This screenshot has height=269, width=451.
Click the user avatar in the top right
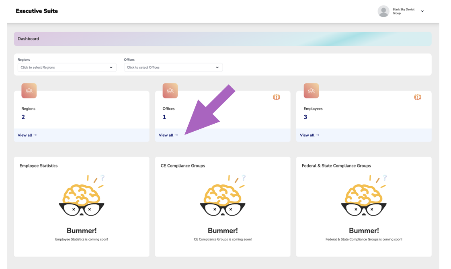tap(383, 11)
